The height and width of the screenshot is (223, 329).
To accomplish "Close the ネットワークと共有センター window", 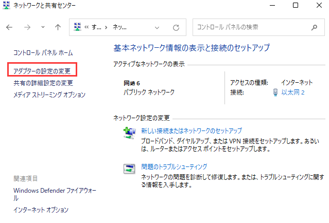I will (x=319, y=5).
